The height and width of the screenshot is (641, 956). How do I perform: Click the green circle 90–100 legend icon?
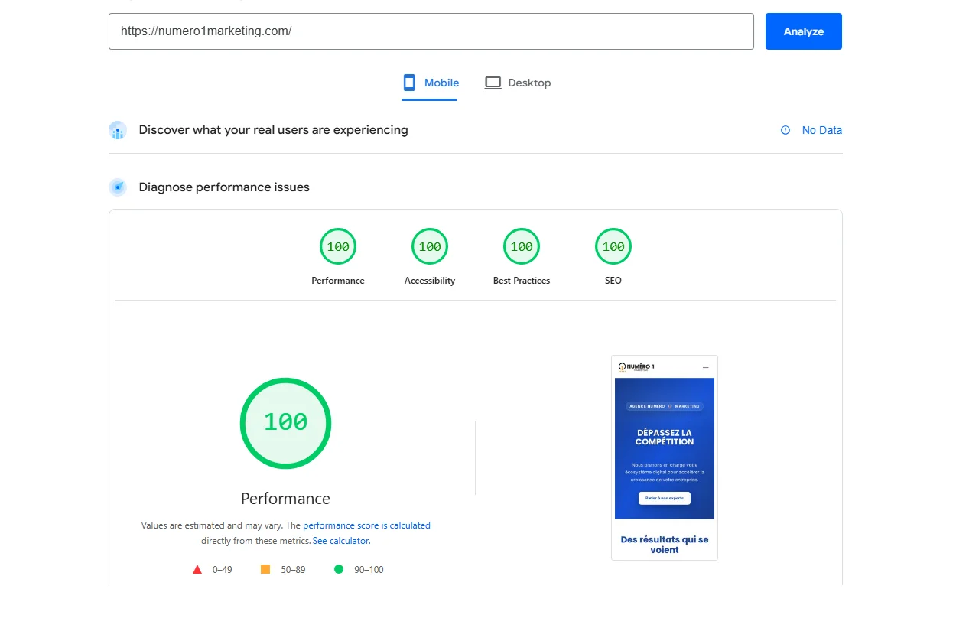[x=339, y=569]
